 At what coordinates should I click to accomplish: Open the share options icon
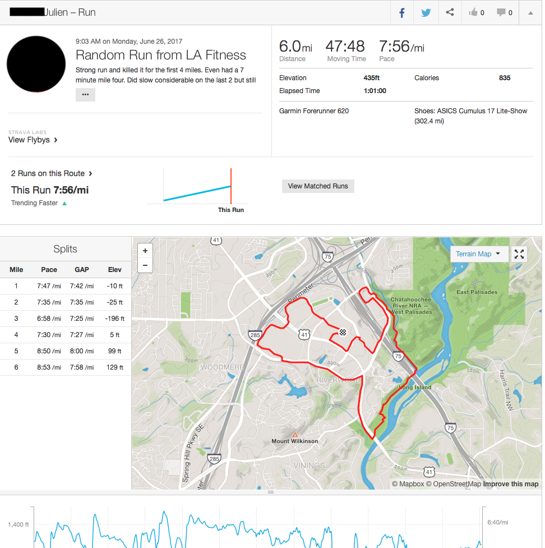click(x=450, y=13)
